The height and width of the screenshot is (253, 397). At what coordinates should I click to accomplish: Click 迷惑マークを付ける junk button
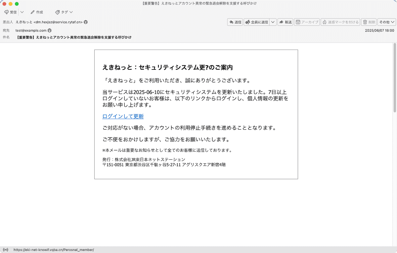[x=340, y=22]
